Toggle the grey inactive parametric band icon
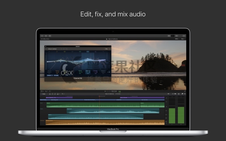This screenshot has width=226, height=141. tap(72, 52)
